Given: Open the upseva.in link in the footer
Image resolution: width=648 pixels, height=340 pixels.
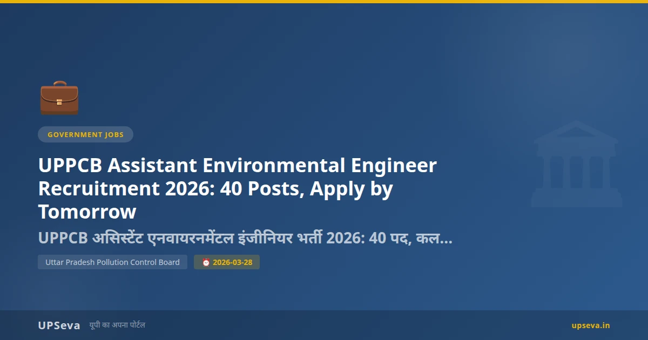Looking at the screenshot, I should (591, 325).
